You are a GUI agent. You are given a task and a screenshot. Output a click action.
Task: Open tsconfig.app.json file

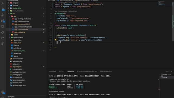tap(19, 80)
